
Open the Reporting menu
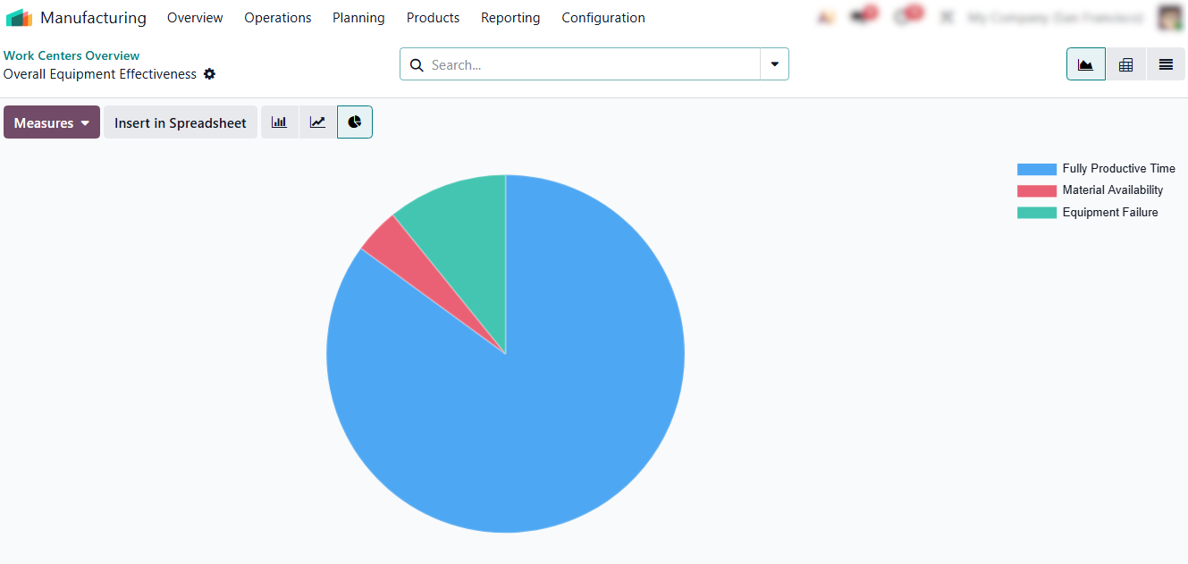(510, 18)
